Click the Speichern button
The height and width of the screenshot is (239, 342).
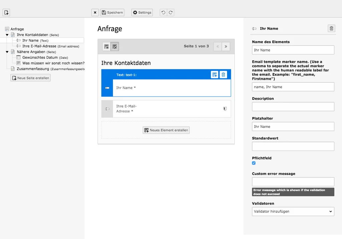113,12
